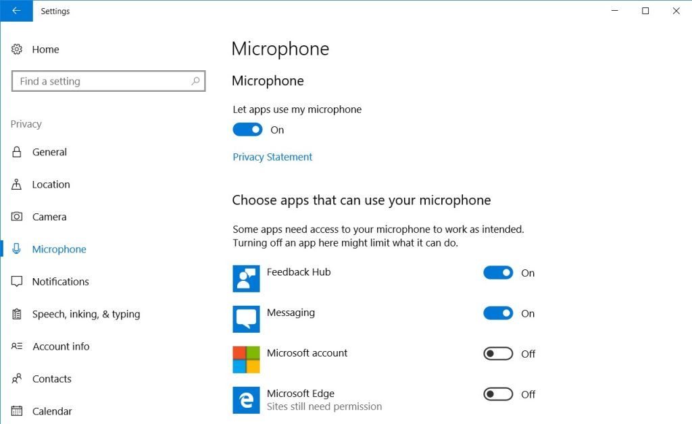Click the search dropdown magnifier icon

click(196, 81)
